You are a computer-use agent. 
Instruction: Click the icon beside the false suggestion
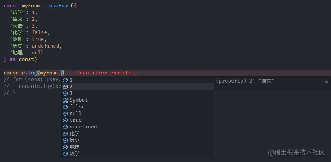coord(65,107)
